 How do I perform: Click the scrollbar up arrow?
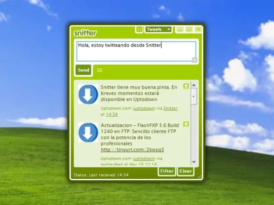coord(194,85)
